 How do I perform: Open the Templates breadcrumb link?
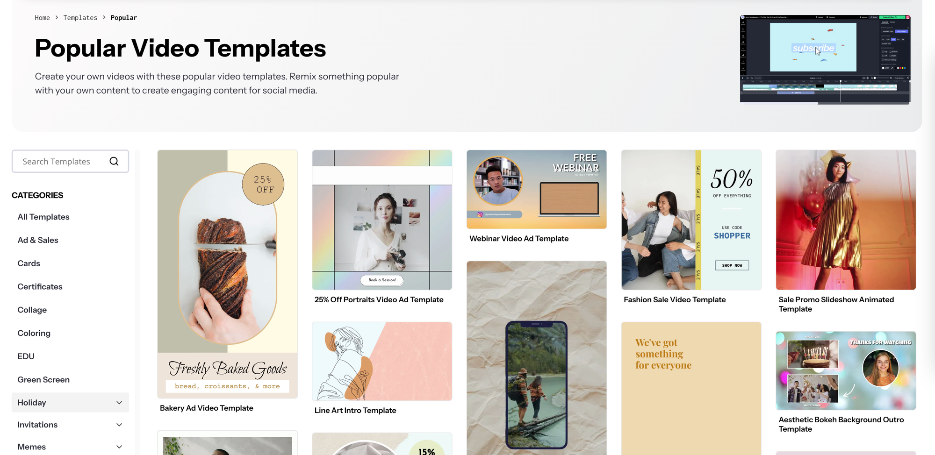(80, 18)
